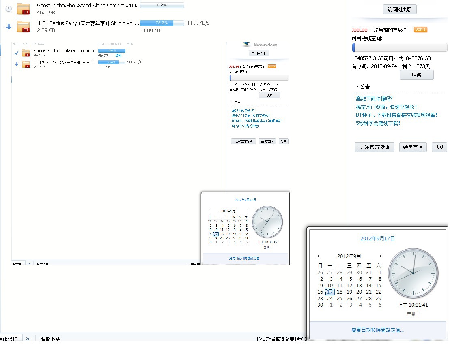
Task: Open 访问网页版 in the main right panel
Action: [400, 9]
